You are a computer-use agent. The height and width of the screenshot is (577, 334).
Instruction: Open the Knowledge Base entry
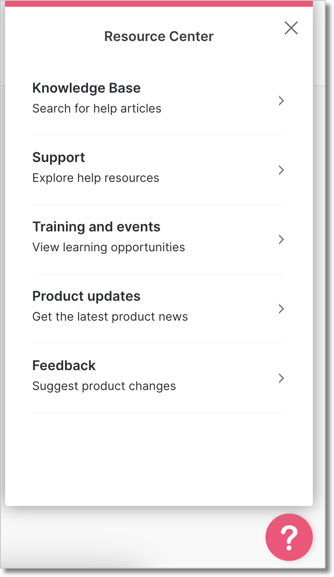click(x=157, y=101)
